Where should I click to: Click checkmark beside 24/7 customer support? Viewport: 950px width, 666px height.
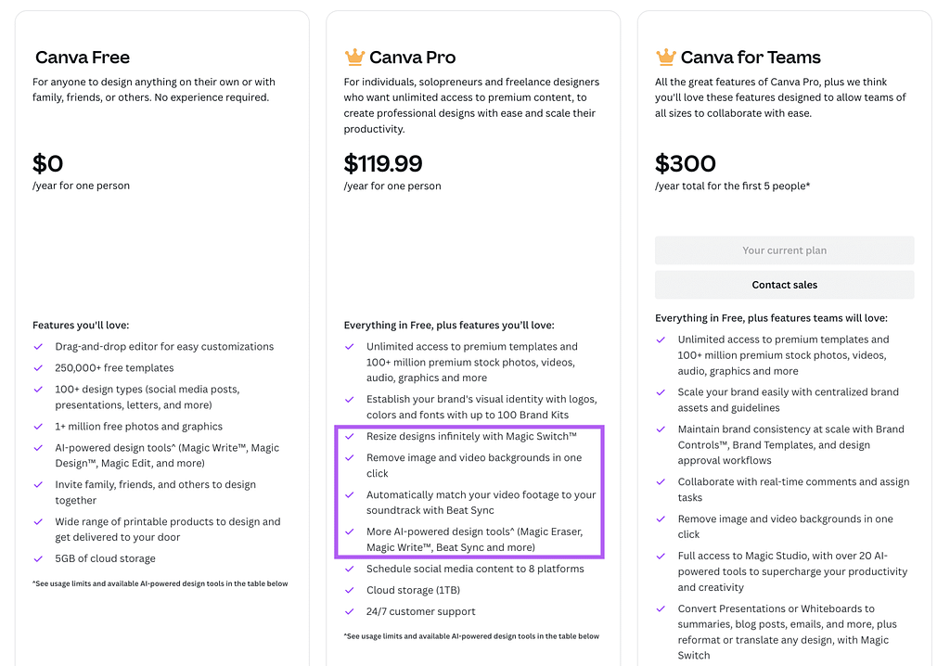349,612
